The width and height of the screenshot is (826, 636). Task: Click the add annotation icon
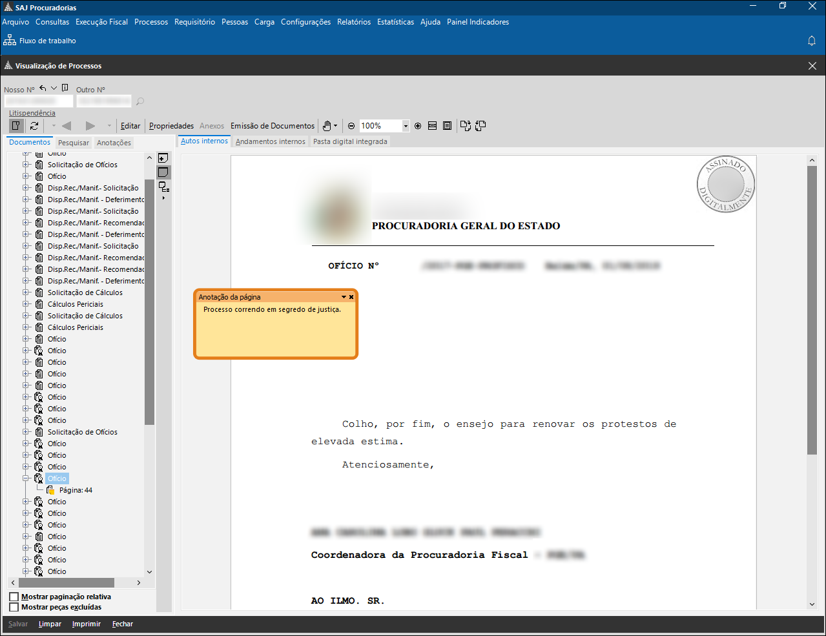click(x=163, y=158)
